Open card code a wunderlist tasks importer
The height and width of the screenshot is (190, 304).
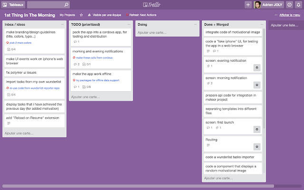tap(233, 157)
